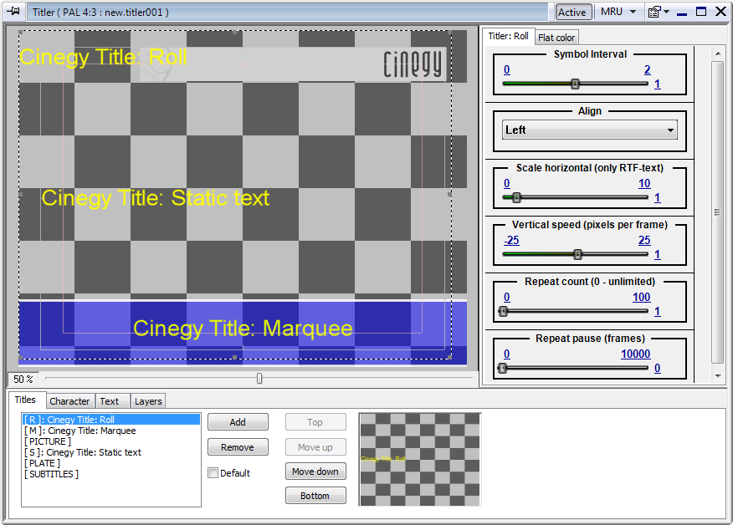Select the Titler: Roll tab
Viewport: 733px width, 525px height.
(508, 36)
